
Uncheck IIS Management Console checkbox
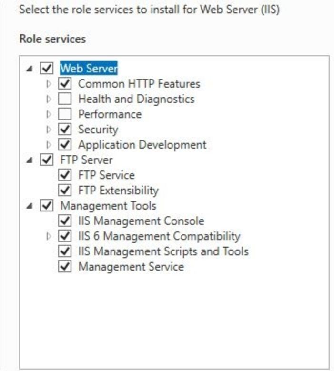(x=65, y=221)
